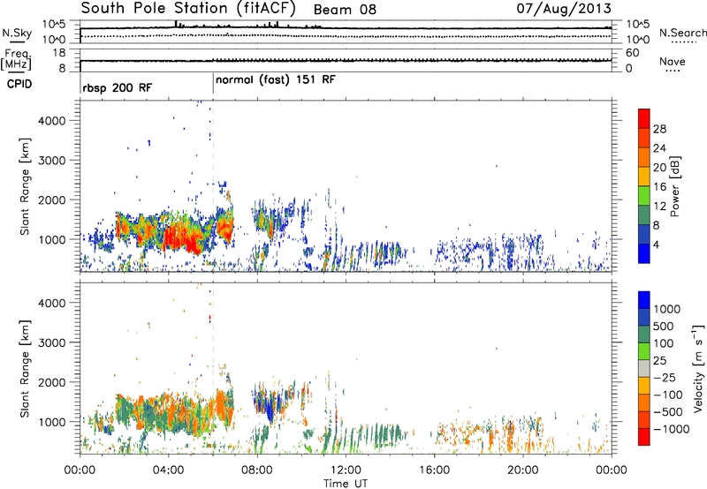The width and height of the screenshot is (707, 489).
Task: Click the "-1000" tick on the Velocity scale
Action: click(x=672, y=429)
